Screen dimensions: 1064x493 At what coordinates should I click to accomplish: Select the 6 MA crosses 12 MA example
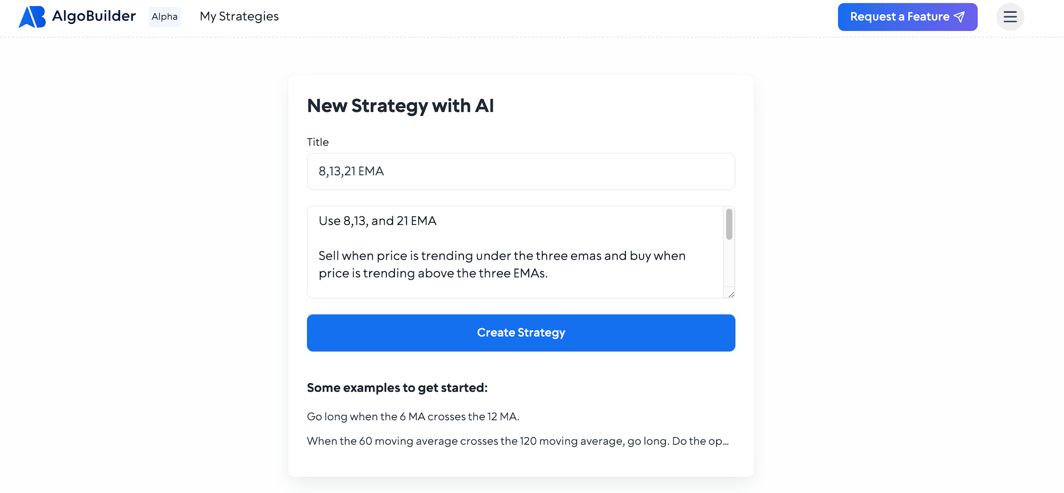(413, 416)
